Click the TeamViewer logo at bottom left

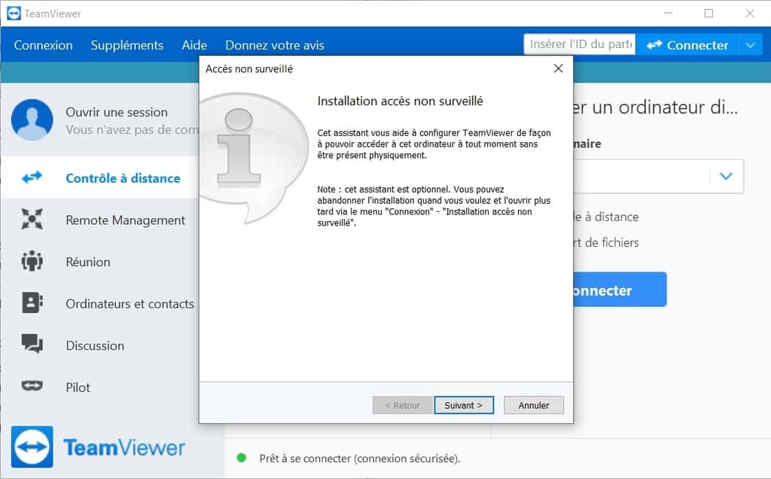(99, 447)
